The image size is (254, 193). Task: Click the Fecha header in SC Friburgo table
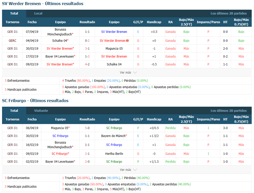coord(32,119)
